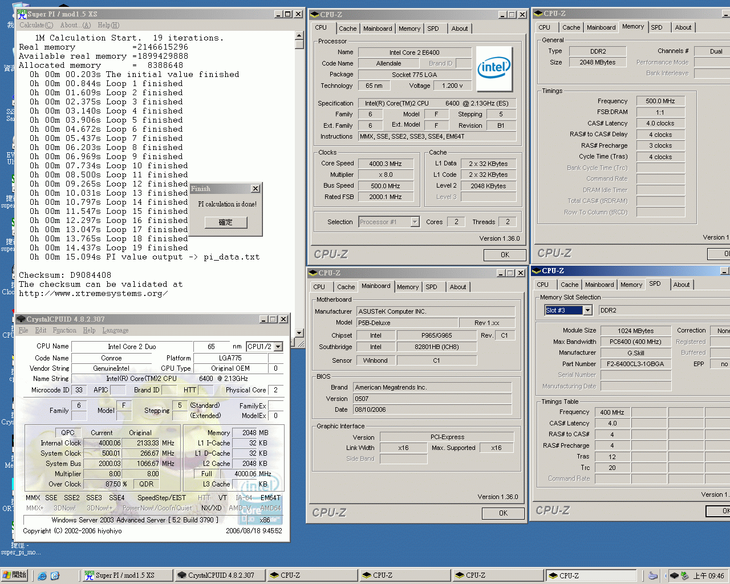This screenshot has height=584, width=730.
Task: Open Processor #1 selection dropdown in CPU-Z
Action: click(415, 222)
